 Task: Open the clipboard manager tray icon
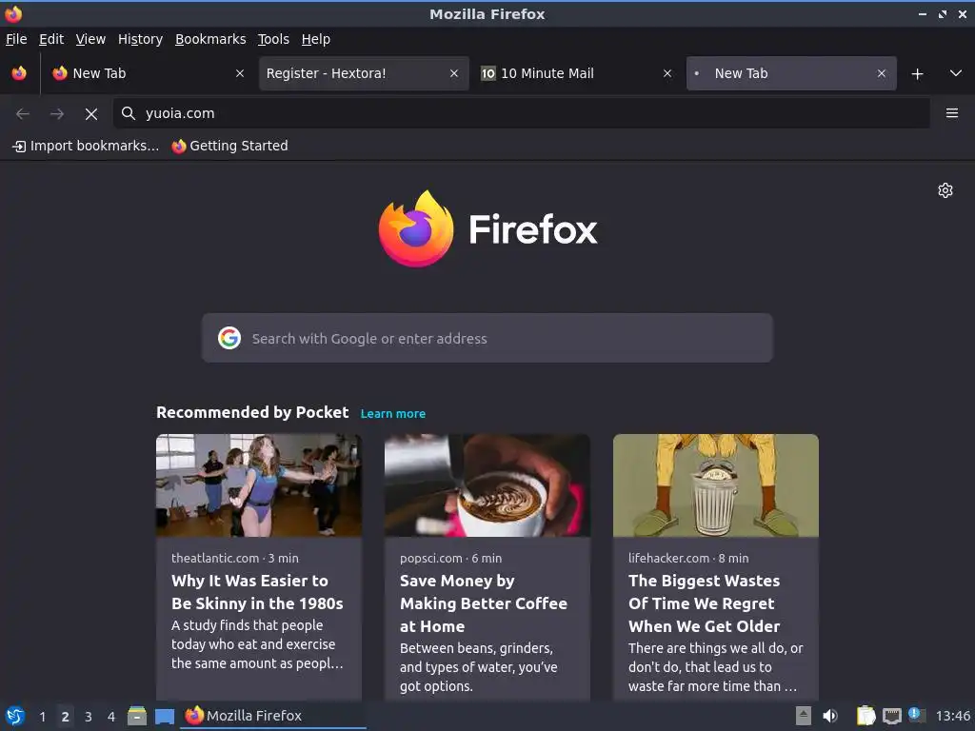[x=866, y=716]
